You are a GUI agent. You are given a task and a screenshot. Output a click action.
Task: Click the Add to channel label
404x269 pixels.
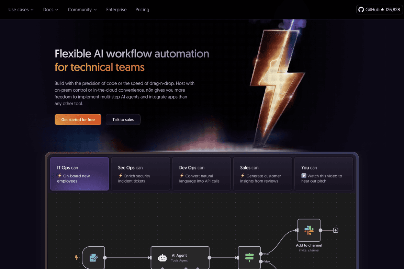pos(309,245)
